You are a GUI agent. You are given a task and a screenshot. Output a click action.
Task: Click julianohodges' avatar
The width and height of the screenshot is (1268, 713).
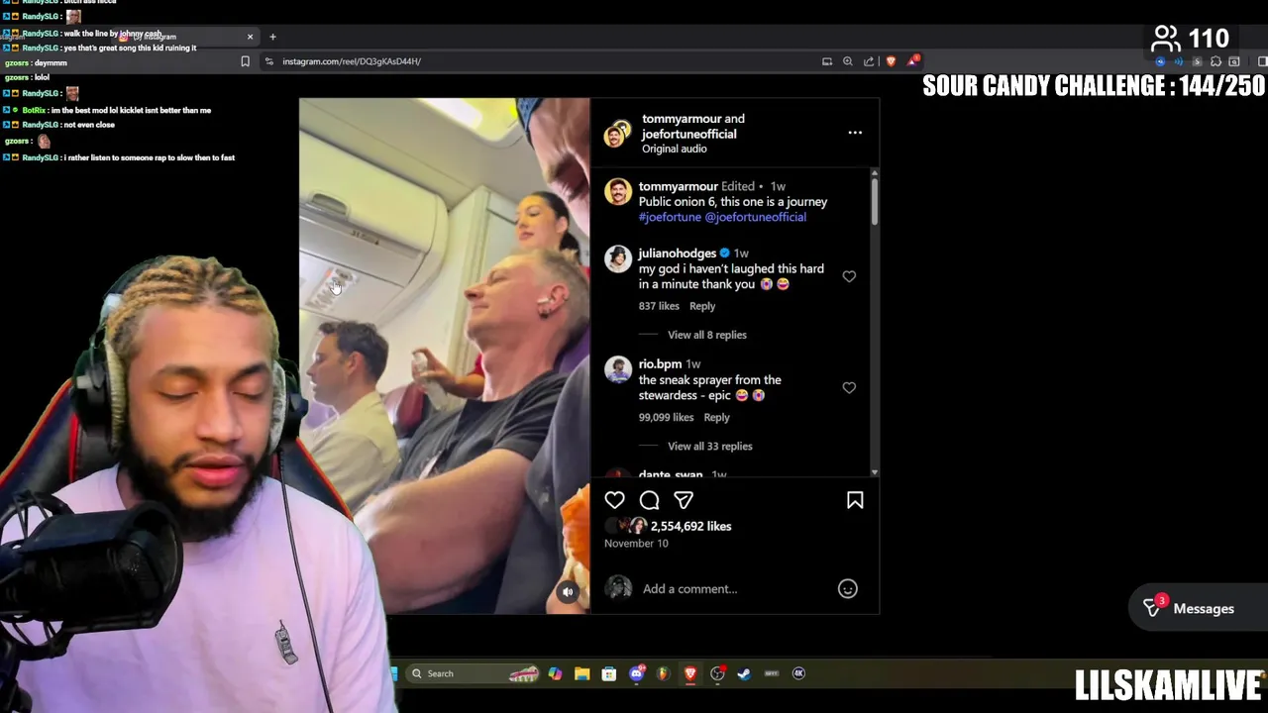coord(618,258)
